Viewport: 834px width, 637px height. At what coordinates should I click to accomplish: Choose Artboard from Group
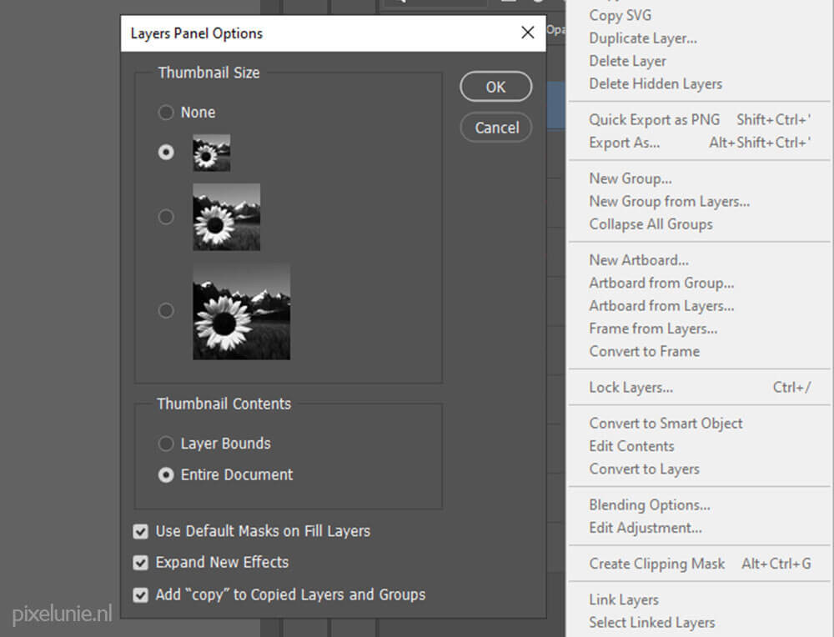[x=661, y=283]
